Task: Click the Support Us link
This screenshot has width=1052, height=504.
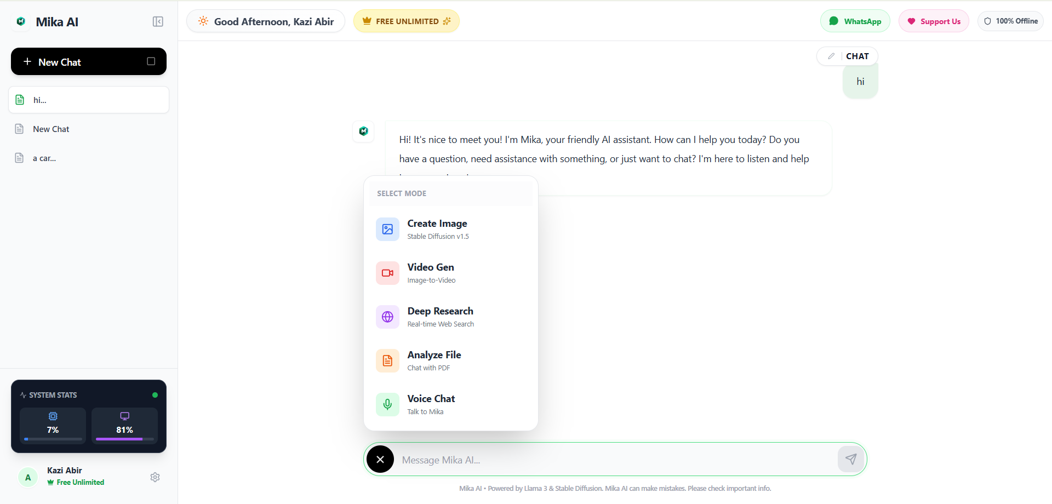Action: tap(934, 21)
